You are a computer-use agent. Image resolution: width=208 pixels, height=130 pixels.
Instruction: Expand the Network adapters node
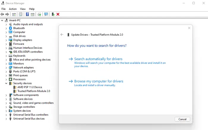[x=6, y=68]
